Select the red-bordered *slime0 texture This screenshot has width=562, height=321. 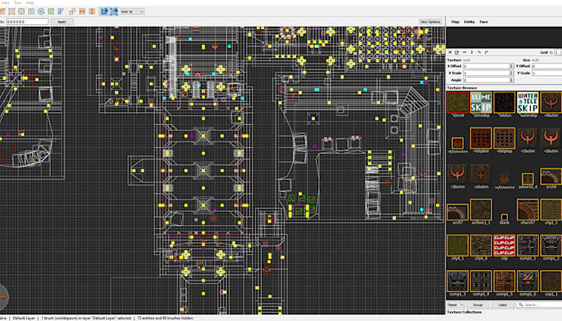click(457, 103)
